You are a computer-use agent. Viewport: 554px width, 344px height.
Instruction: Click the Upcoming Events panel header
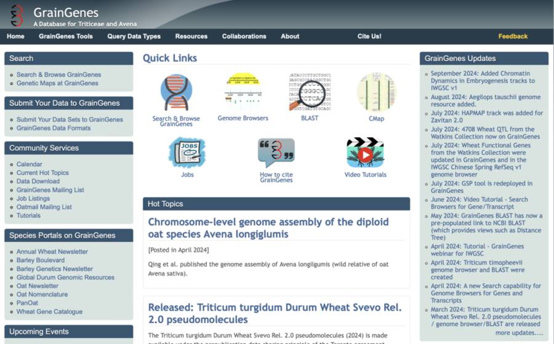(x=68, y=332)
